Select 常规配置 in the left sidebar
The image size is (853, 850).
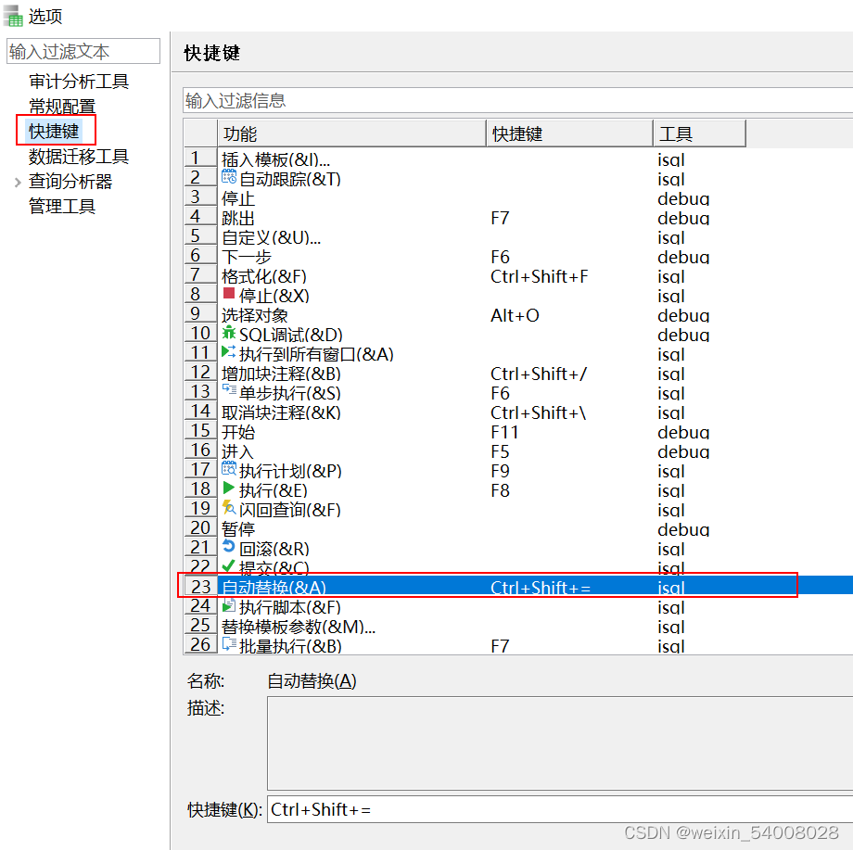pyautogui.click(x=60, y=107)
